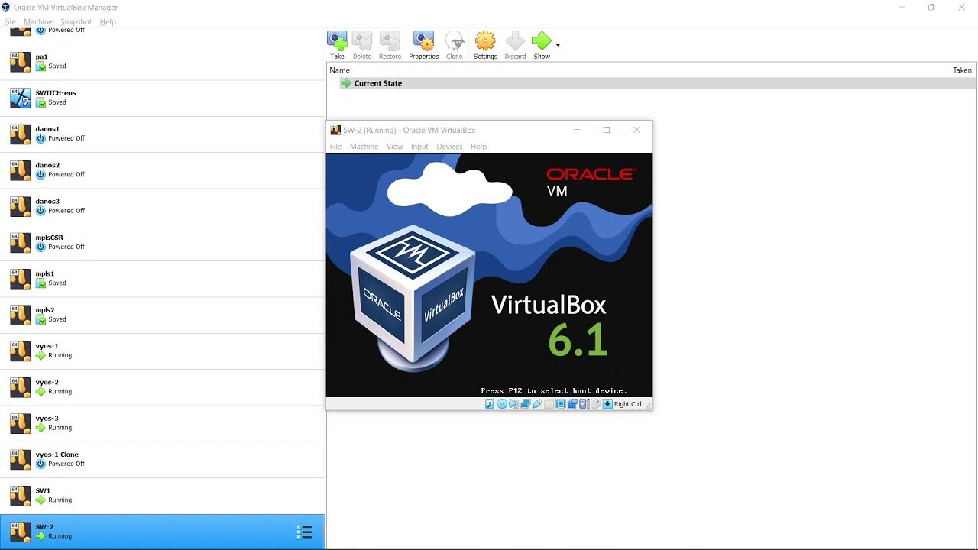Viewport: 978px width, 550px height.
Task: Close the SW-2 VM window
Action: 636,130
